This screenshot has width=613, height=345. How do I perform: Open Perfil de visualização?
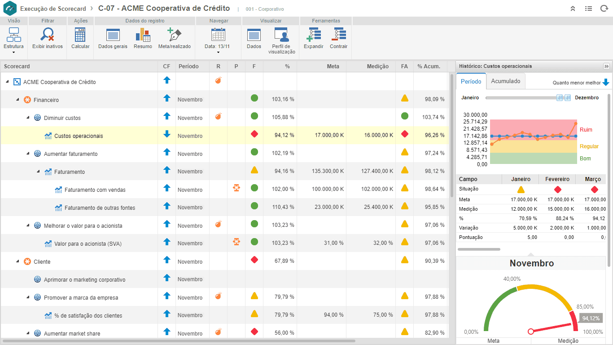point(282,40)
